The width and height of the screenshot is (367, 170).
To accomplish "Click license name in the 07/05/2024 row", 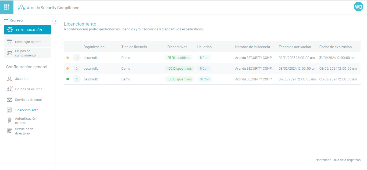I will click(x=255, y=79).
